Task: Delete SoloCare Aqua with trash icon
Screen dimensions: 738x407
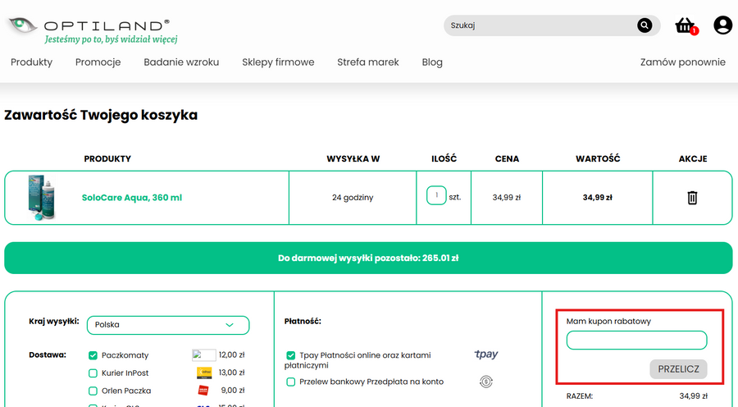Action: pos(692,198)
